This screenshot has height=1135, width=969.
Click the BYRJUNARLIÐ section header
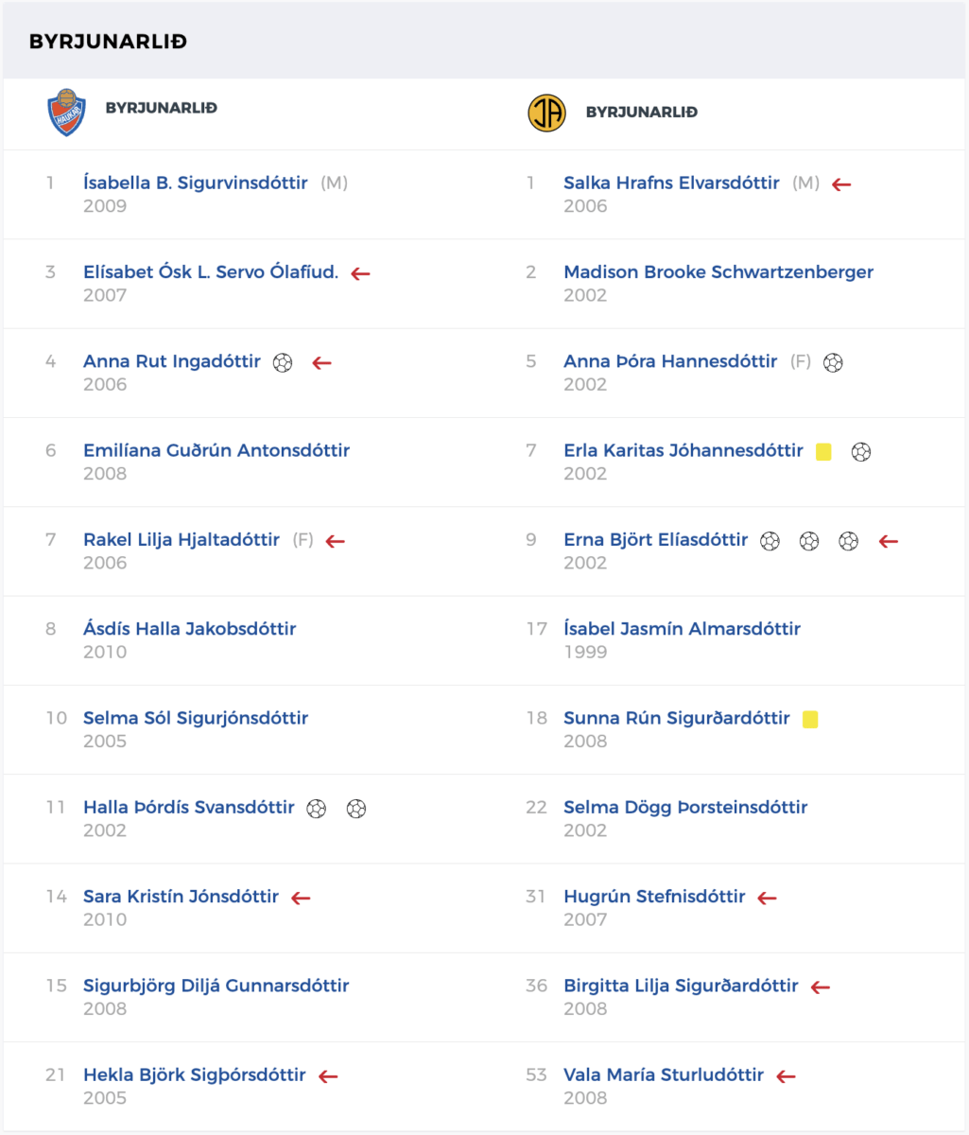pyautogui.click(x=108, y=42)
